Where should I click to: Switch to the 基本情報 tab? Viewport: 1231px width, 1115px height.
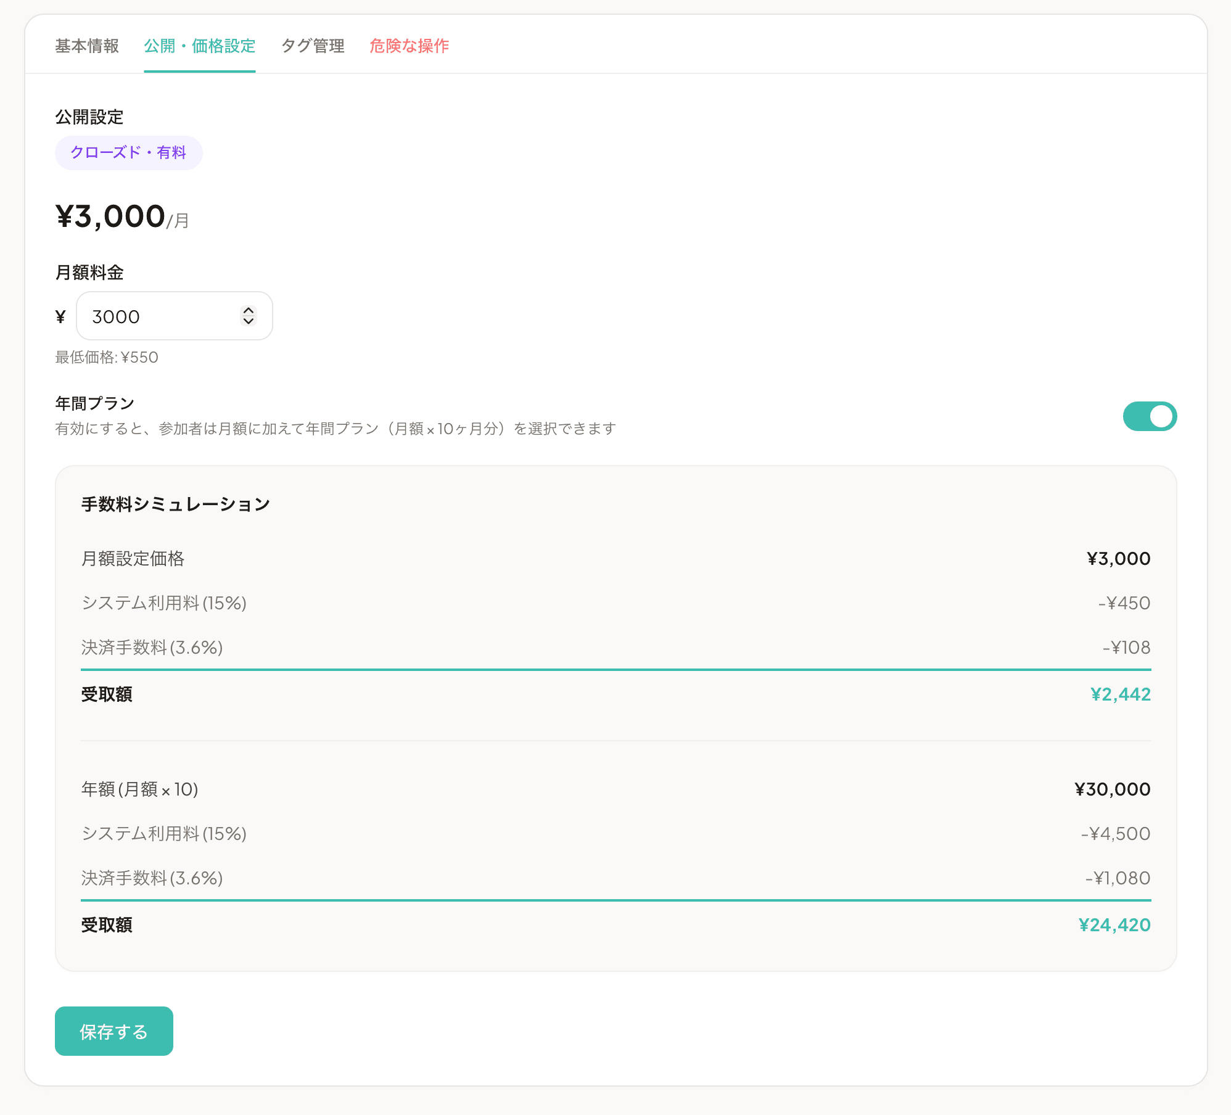pyautogui.click(x=87, y=46)
